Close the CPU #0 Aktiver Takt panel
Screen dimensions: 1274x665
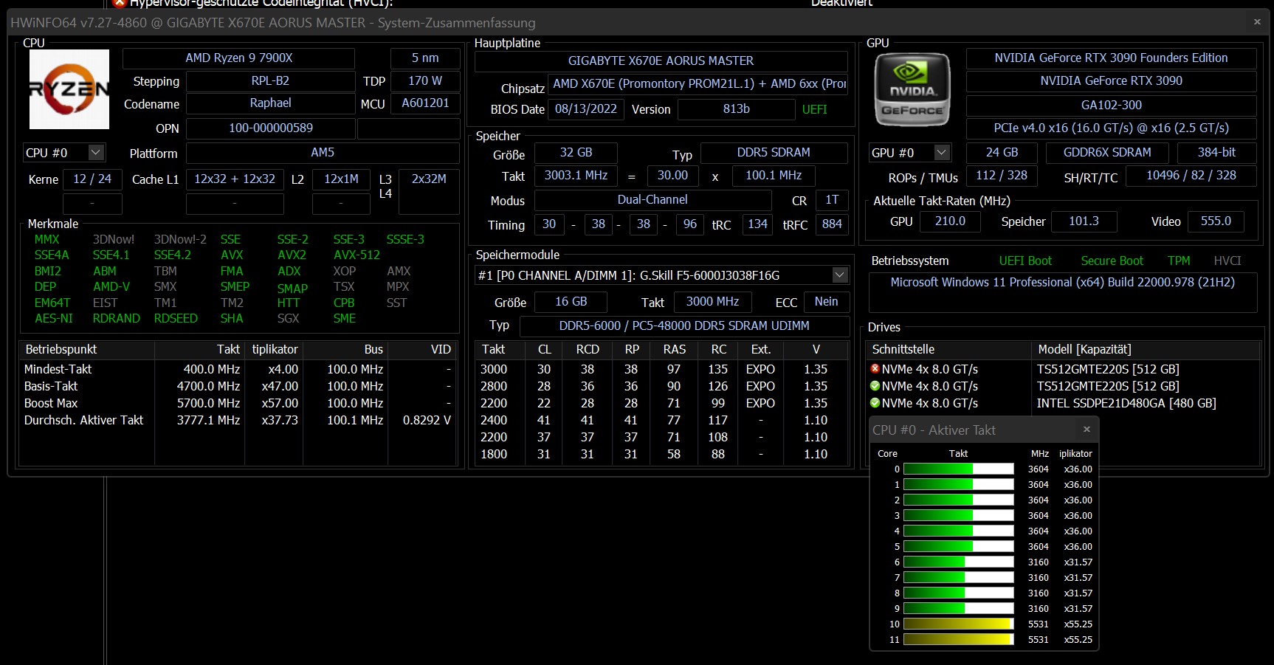coord(1087,430)
